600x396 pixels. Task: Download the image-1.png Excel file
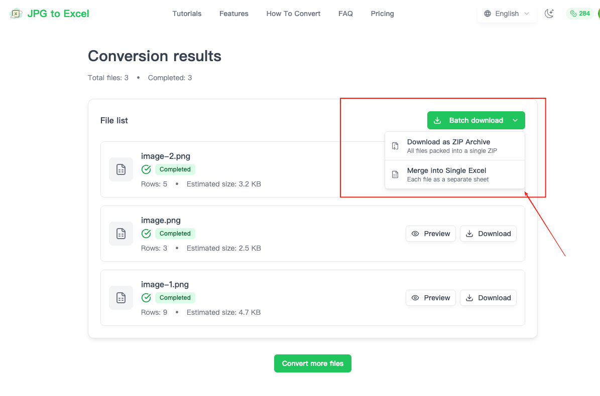[488, 298]
